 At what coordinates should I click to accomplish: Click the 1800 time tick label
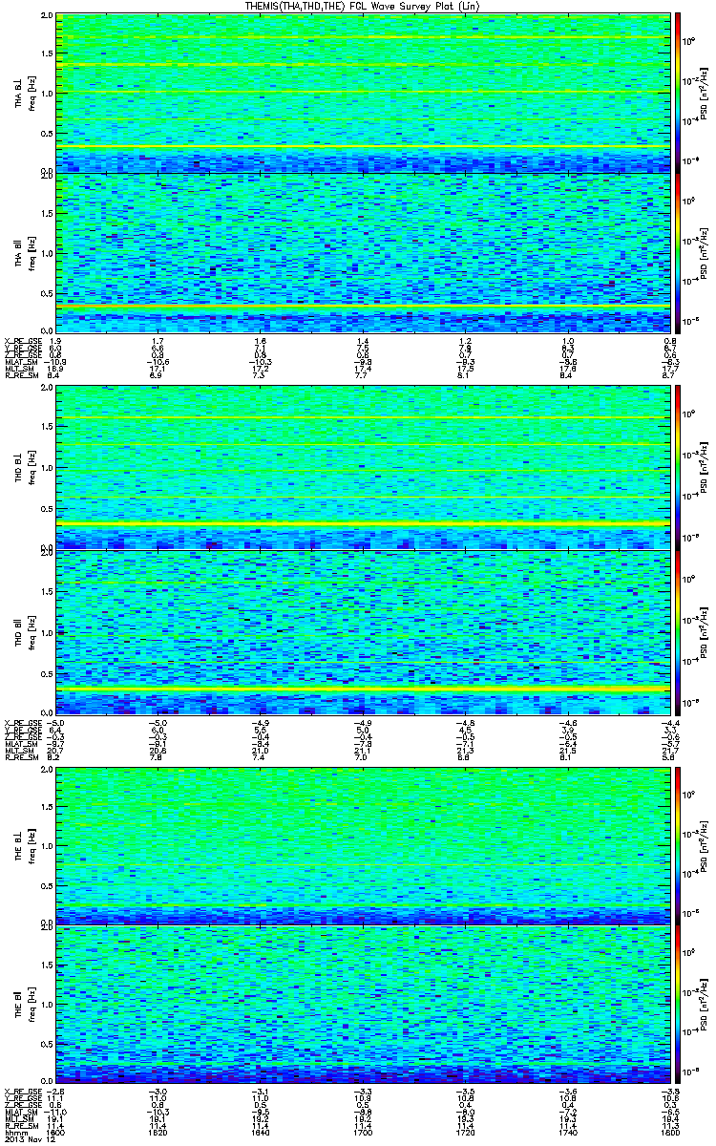coord(670,1132)
